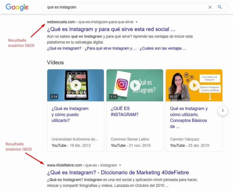Viewport: 233px width, 191px height.
Task: Open '¿Qué es Instagram? - Diccionario de Marketing 40deFiebre'
Action: tap(118, 172)
